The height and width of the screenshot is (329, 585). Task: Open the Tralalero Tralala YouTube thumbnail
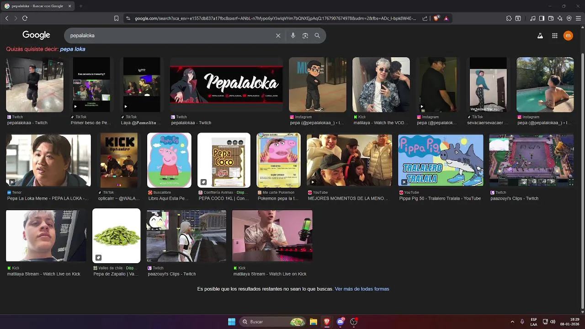pyautogui.click(x=441, y=160)
